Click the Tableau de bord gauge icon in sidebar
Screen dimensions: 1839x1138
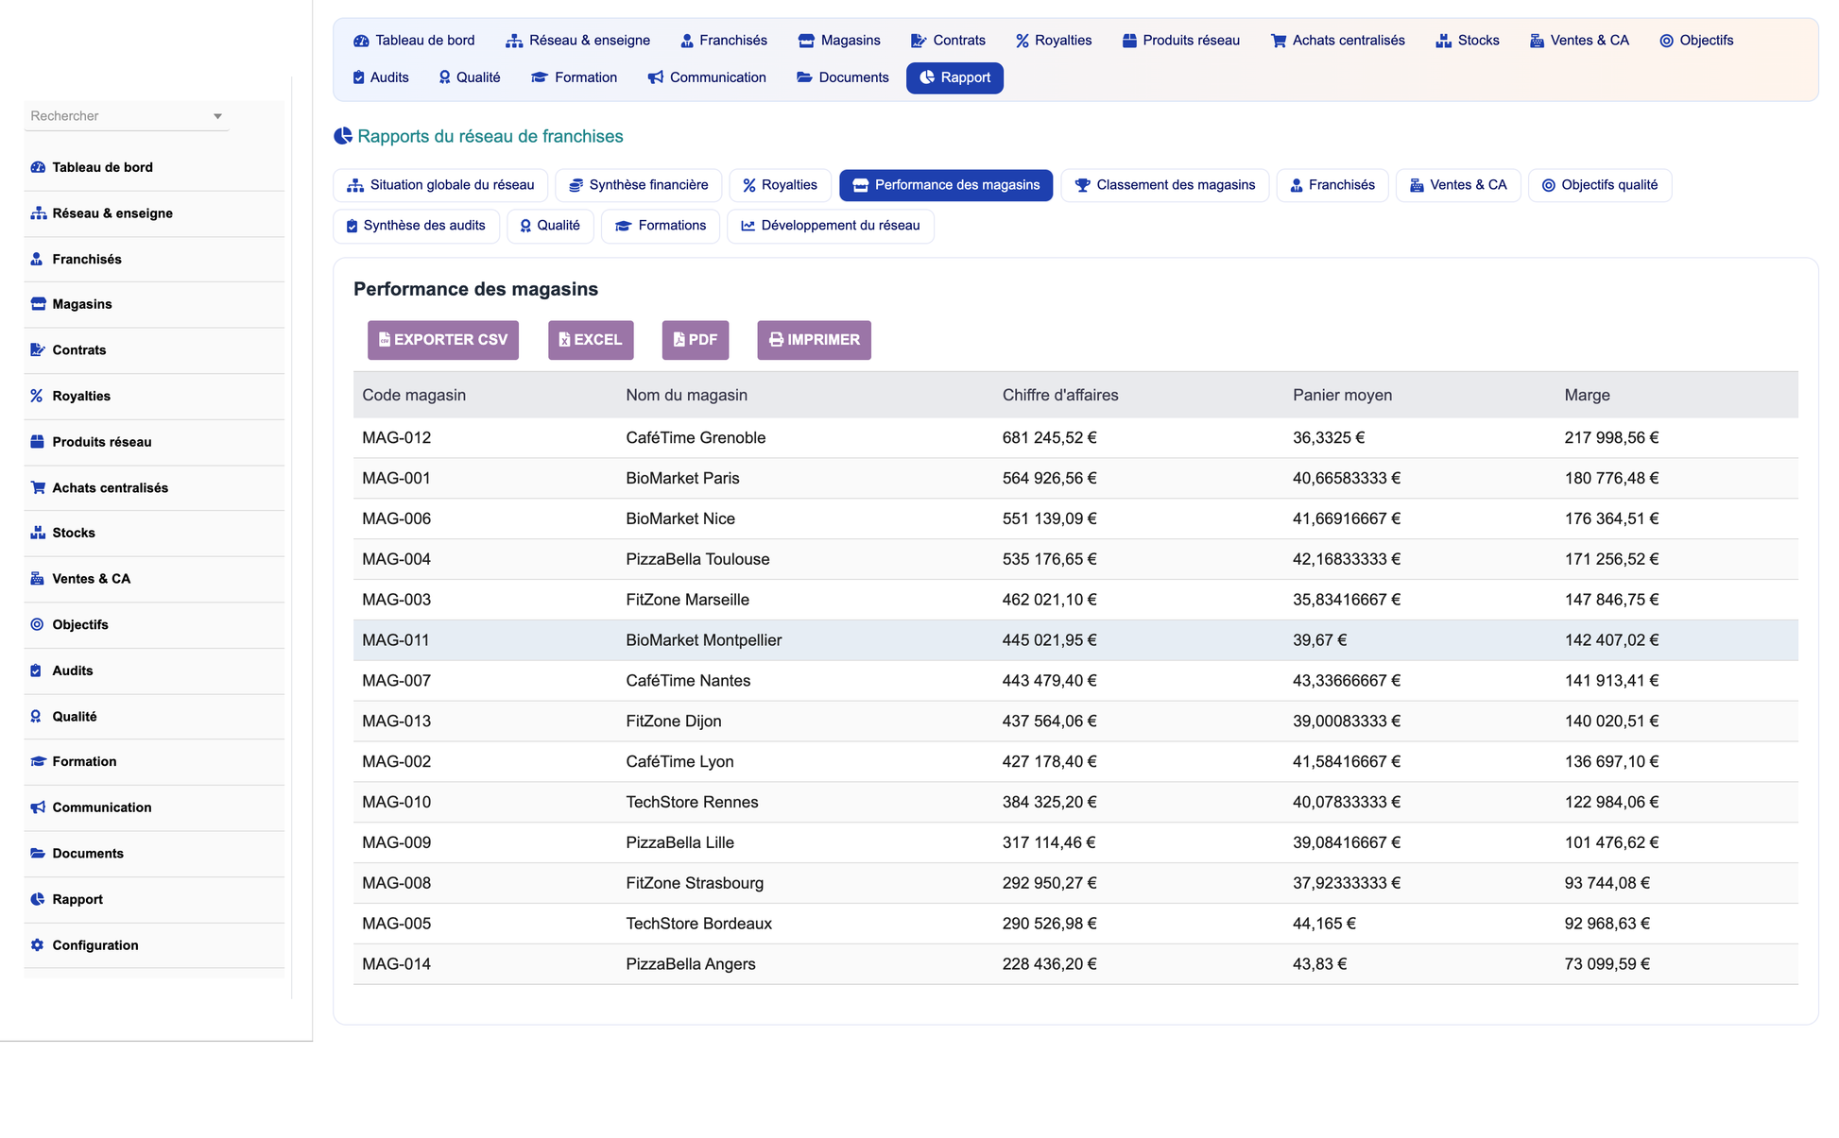pyautogui.click(x=38, y=167)
